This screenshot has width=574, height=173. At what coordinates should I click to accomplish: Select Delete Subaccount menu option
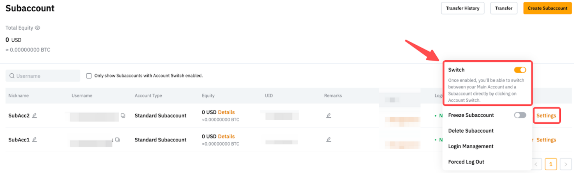[471, 131]
